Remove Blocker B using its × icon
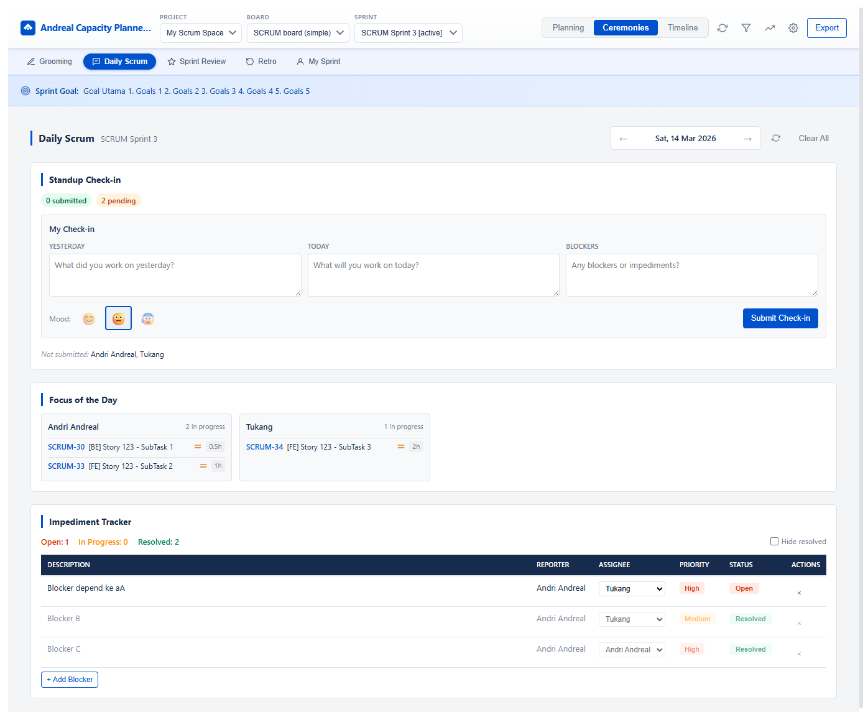 tap(799, 622)
